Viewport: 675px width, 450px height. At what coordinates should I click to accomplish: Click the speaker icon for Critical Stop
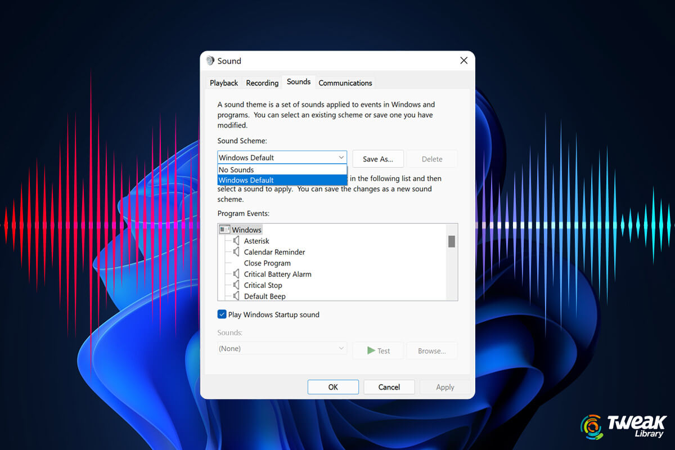(237, 285)
